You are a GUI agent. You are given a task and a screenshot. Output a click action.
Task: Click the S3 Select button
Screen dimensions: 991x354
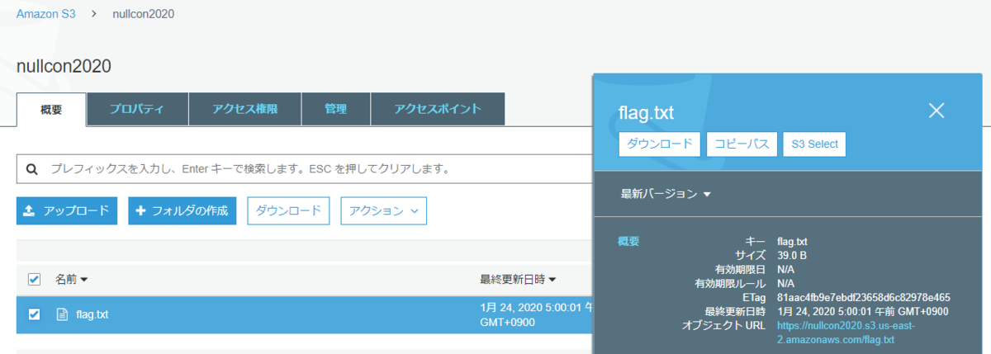(814, 144)
